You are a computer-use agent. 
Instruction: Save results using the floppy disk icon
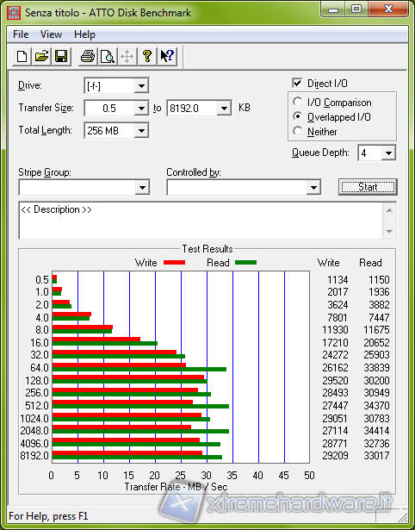61,56
